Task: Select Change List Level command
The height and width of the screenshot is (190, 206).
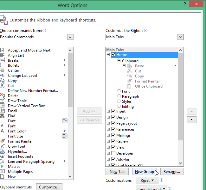Action: point(34,76)
